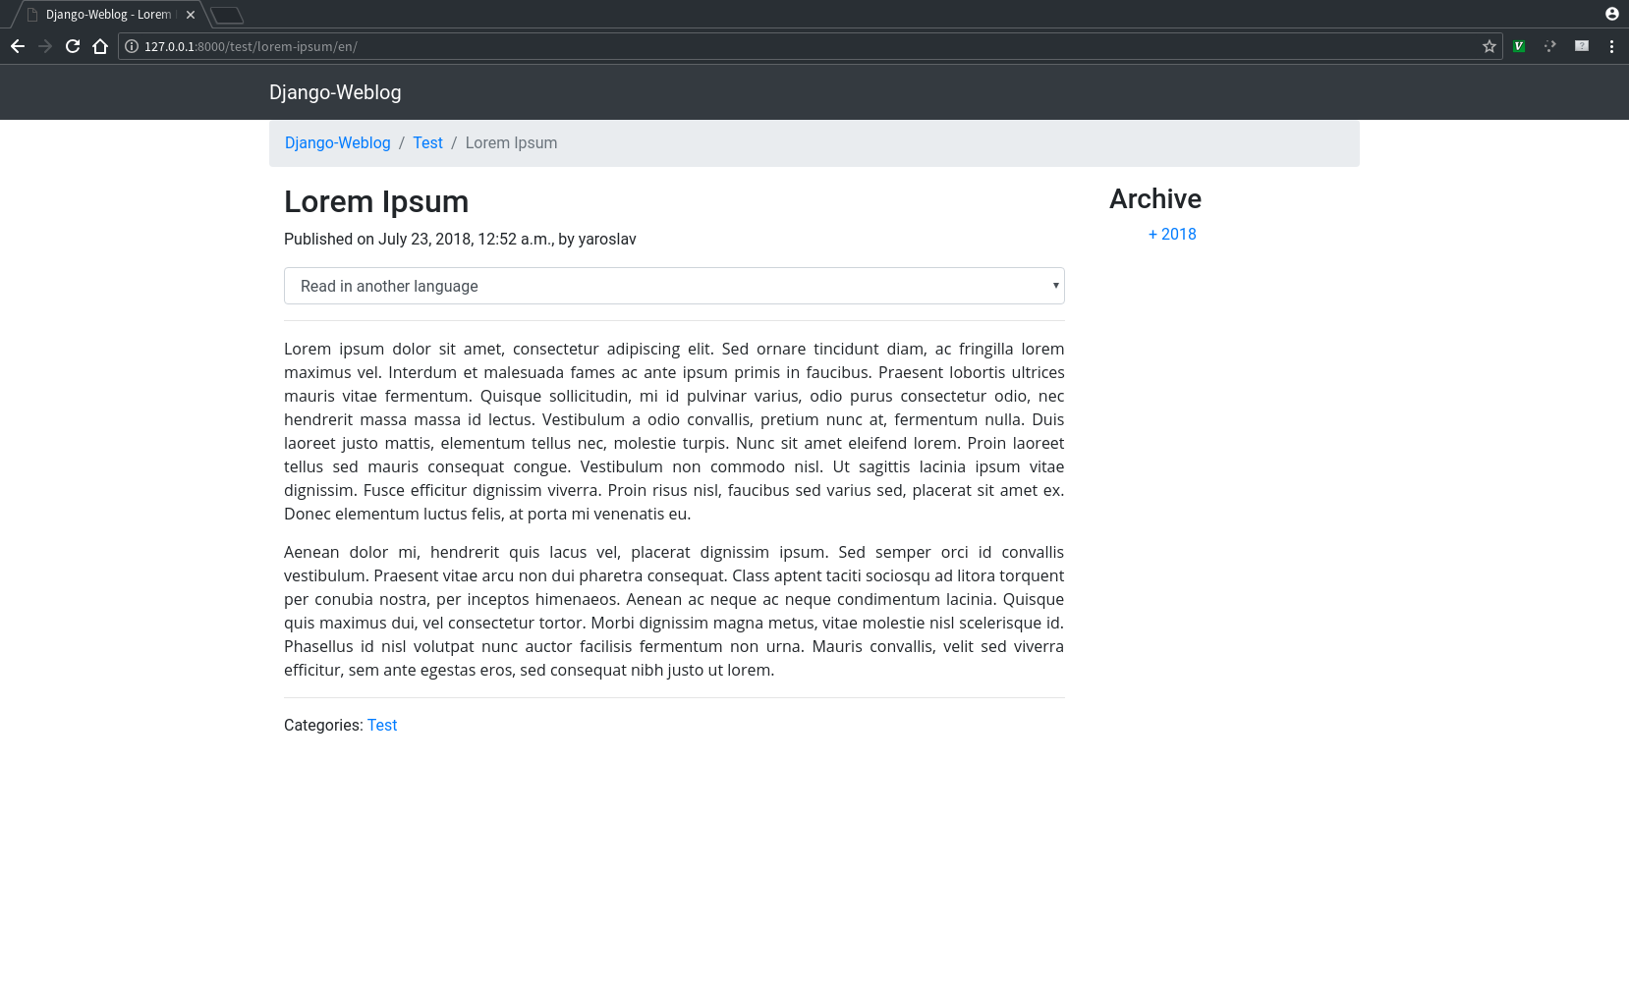Click the Django-Weblog breadcrumb link
The image size is (1629, 982).
pos(337,142)
